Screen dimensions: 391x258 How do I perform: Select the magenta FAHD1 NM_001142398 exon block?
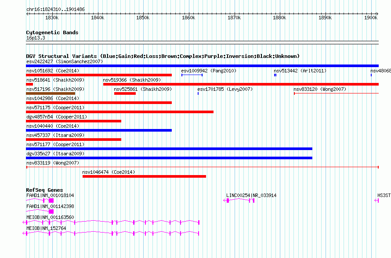[x=51, y=211]
